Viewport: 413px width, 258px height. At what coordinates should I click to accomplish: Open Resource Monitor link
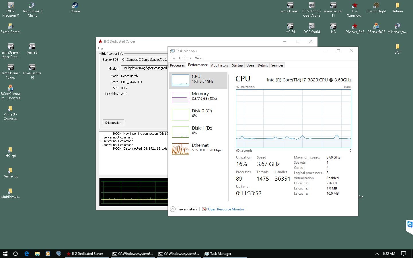point(226,209)
